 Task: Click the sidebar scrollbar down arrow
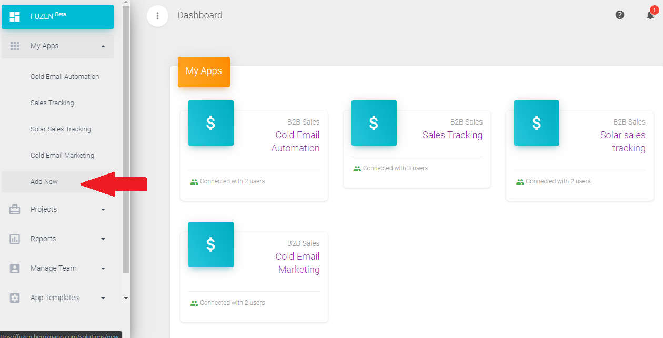point(126,298)
